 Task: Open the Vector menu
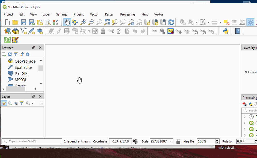[94, 14]
